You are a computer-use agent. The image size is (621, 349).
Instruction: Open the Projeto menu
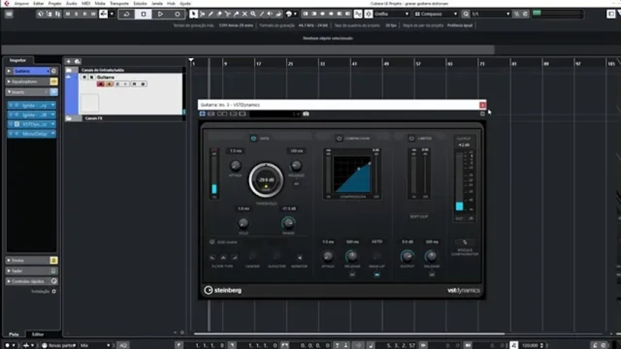tap(55, 3)
